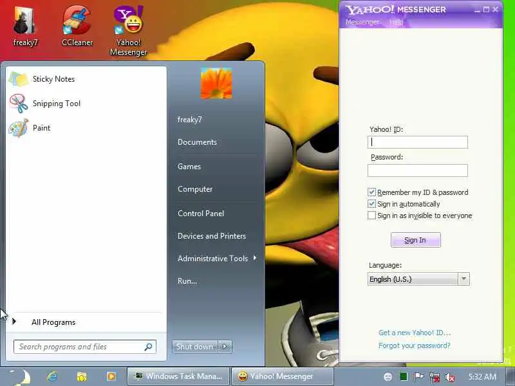This screenshot has width=515, height=386.
Task: Click the orange flower user account picture
Action: click(x=216, y=84)
